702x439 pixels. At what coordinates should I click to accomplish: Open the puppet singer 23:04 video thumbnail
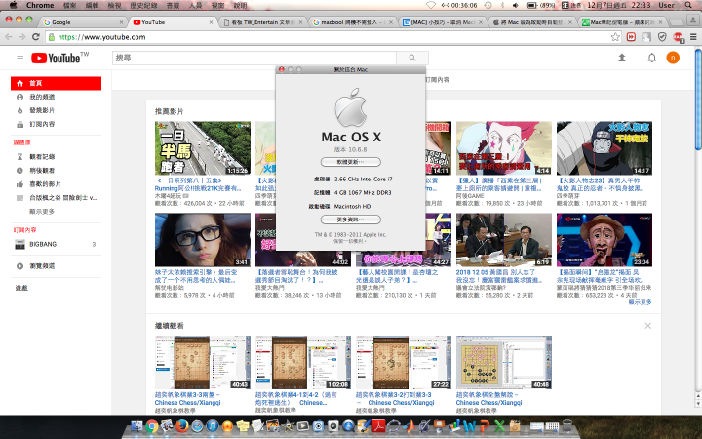coord(604,240)
